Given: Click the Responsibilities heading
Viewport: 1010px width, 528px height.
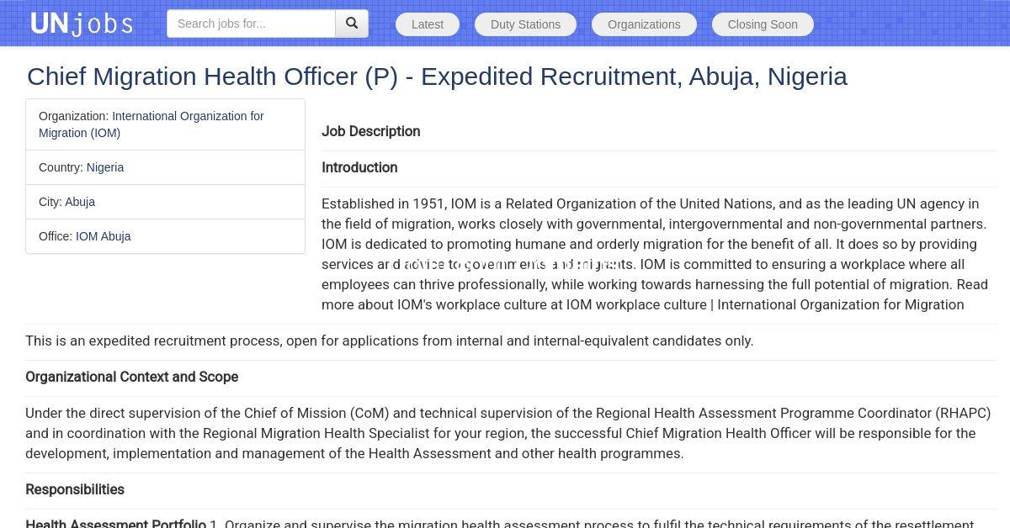Looking at the screenshot, I should (x=75, y=489).
